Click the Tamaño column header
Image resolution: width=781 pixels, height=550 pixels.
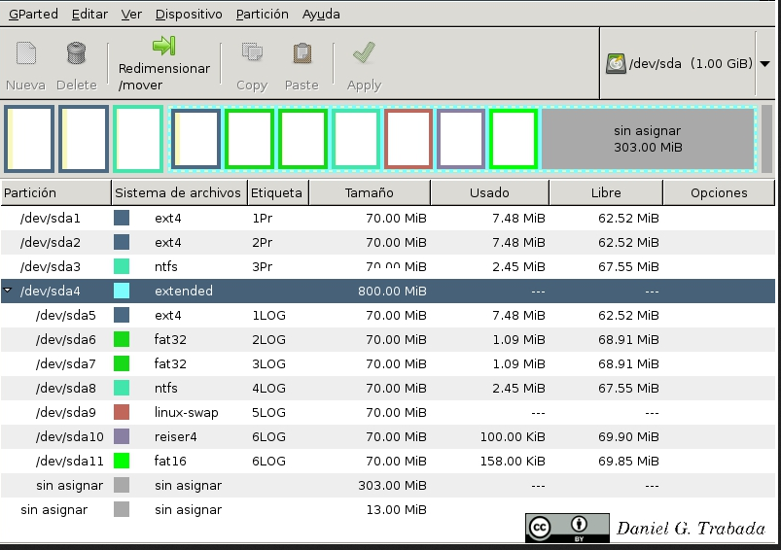369,192
